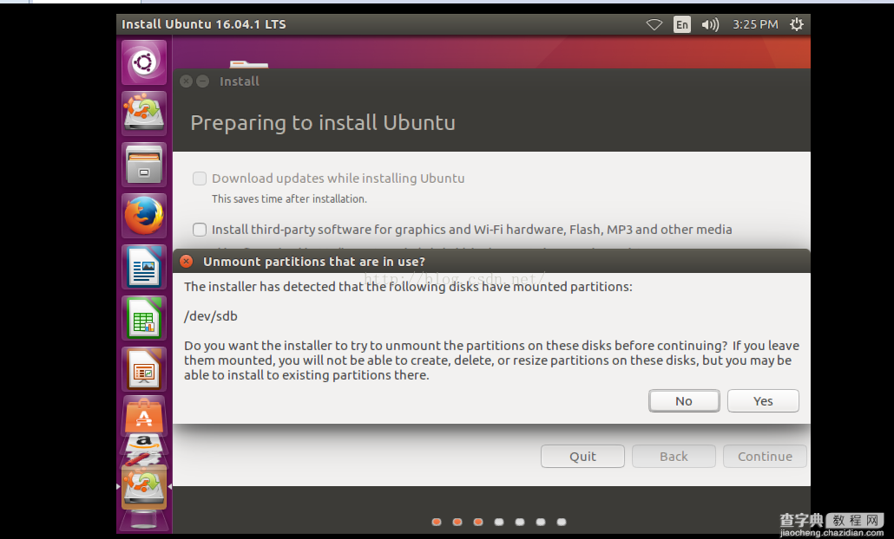Open LibreOffice Impress presentation launcher
Screen dimensions: 894x539
click(144, 369)
